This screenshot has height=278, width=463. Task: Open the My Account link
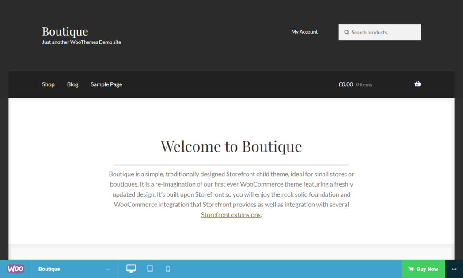(304, 32)
